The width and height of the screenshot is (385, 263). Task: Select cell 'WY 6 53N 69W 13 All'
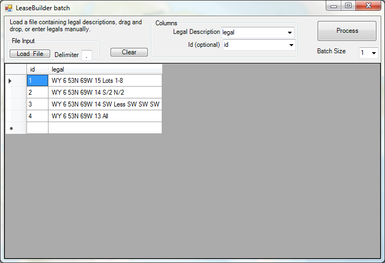pos(105,116)
